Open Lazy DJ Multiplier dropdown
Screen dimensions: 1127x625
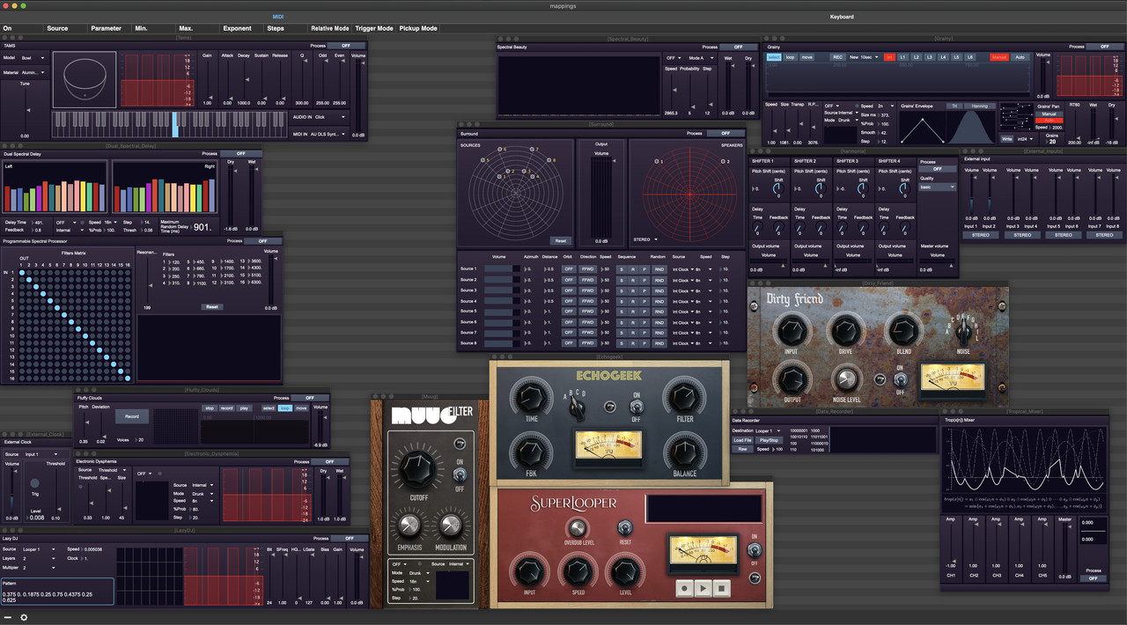(x=40, y=569)
